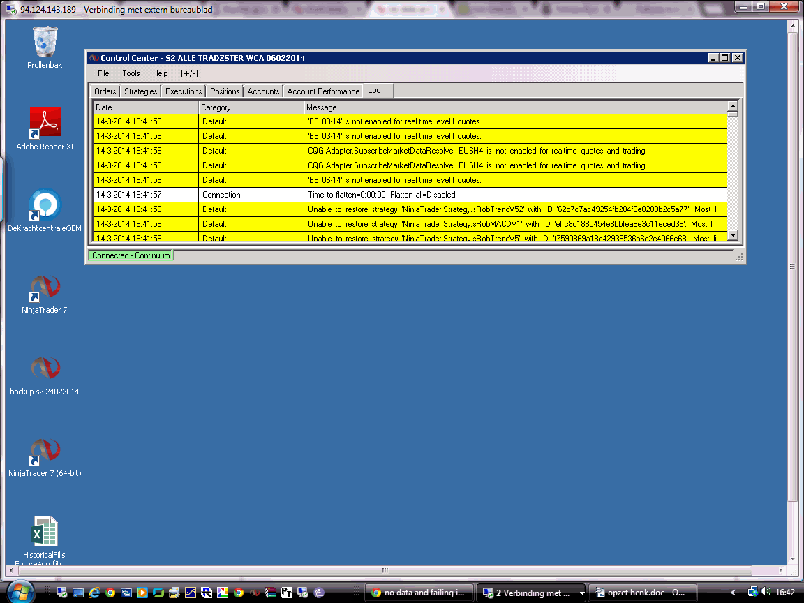804x603 pixels.
Task: Click the 16:41:57 date cell
Action: pos(146,195)
